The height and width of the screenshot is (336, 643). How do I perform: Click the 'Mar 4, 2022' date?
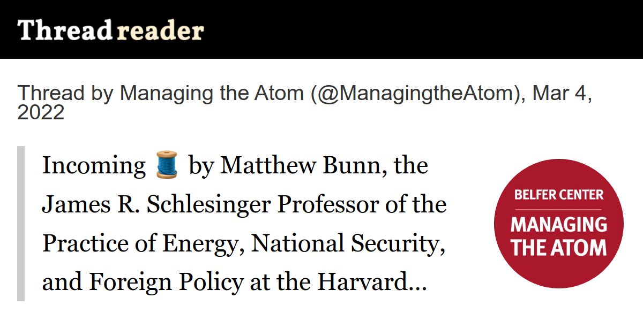tap(304, 103)
